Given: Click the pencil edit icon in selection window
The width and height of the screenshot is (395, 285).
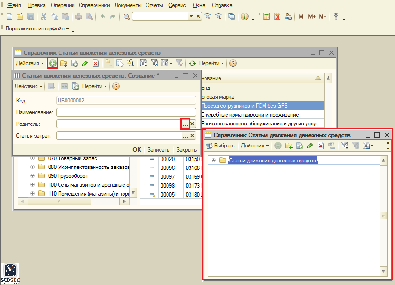Looking at the screenshot, I should (310, 146).
